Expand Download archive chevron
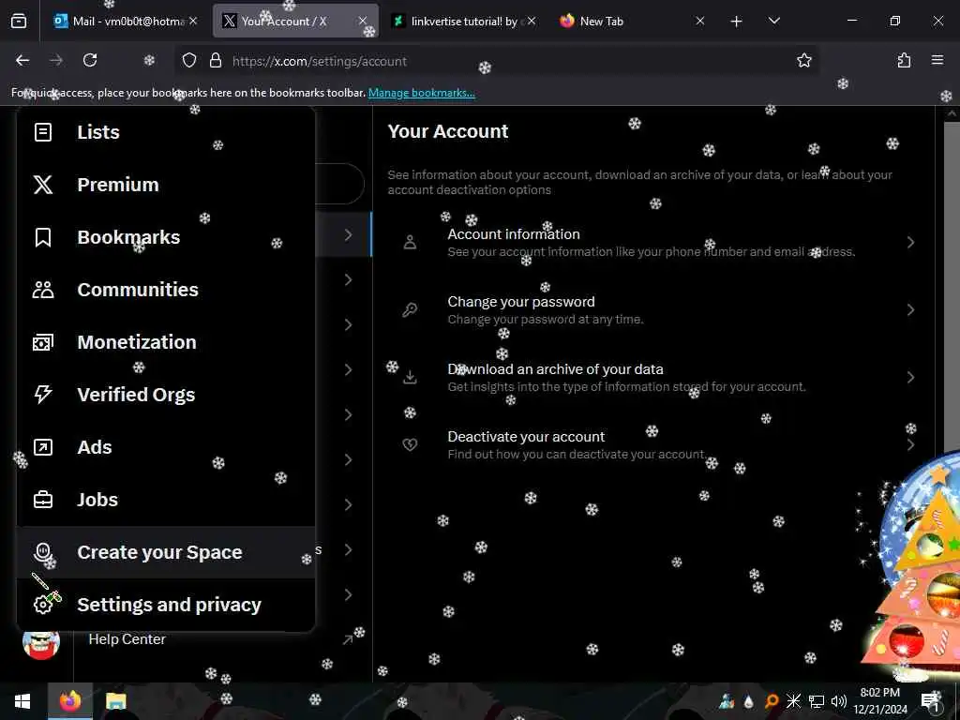This screenshot has height=720, width=960. tap(911, 377)
